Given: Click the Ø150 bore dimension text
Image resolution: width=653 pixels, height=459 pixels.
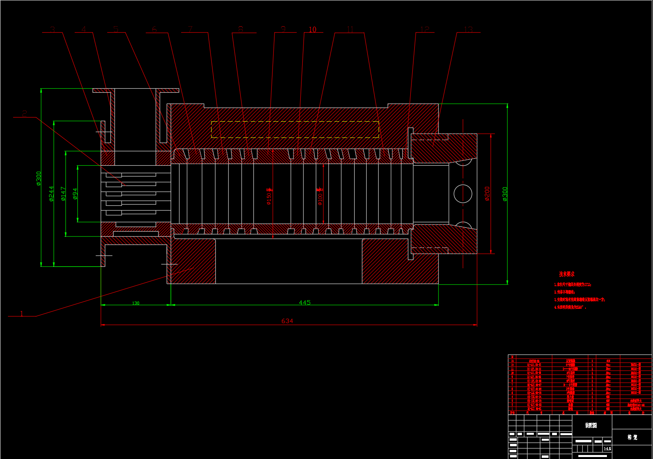Looking at the screenshot, I should (x=269, y=196).
